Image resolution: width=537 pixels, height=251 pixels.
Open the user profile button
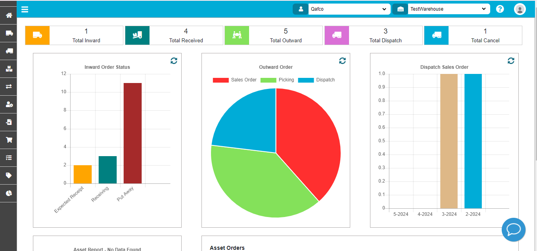[x=520, y=9]
